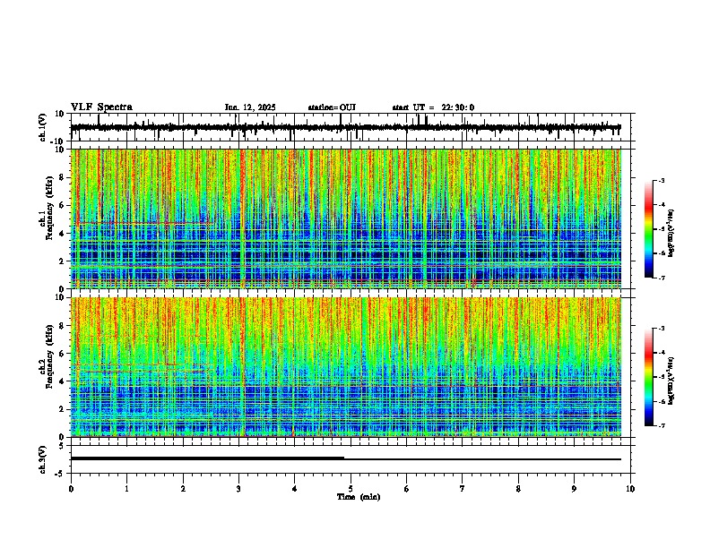Click time axis tick label '10'

coord(630,489)
